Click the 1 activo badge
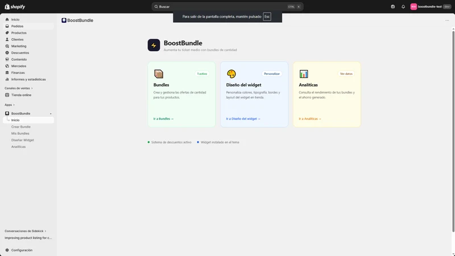455x256 pixels. pyautogui.click(x=202, y=74)
